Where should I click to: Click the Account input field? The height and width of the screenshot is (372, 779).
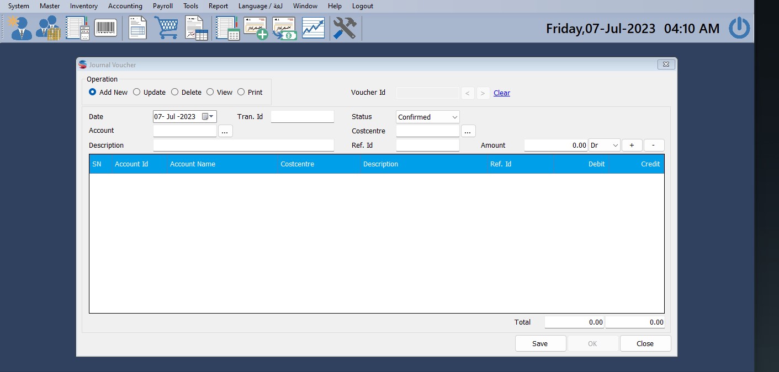185,131
